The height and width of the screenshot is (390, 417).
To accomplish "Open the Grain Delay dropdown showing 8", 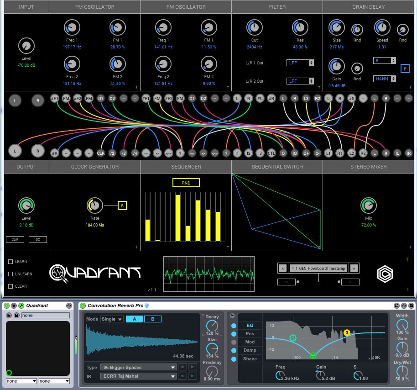I will coord(384,61).
